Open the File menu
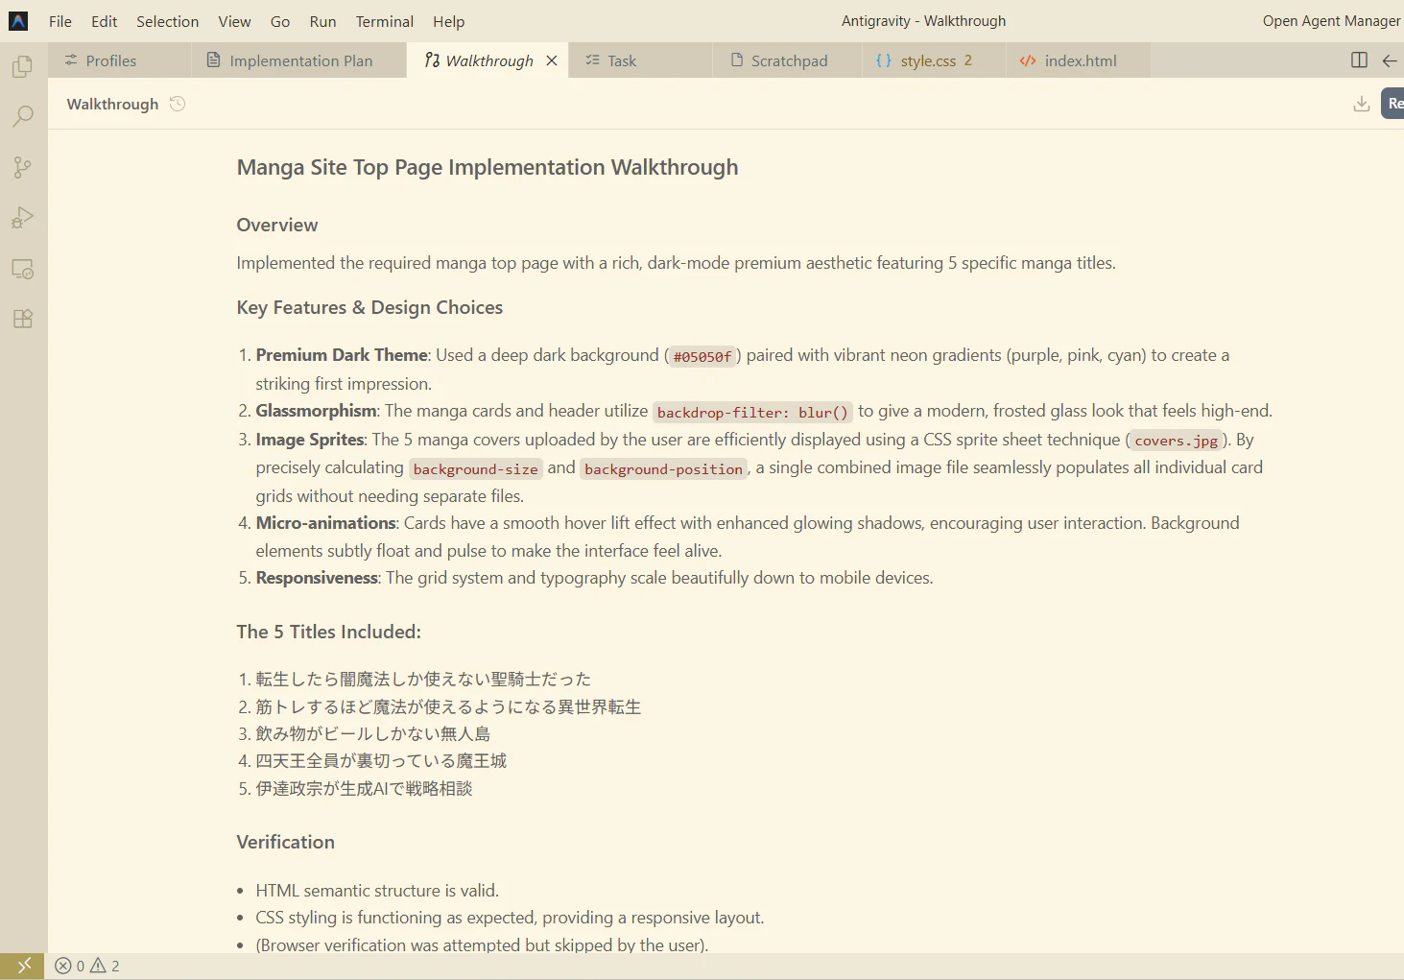The image size is (1404, 980). point(60,21)
